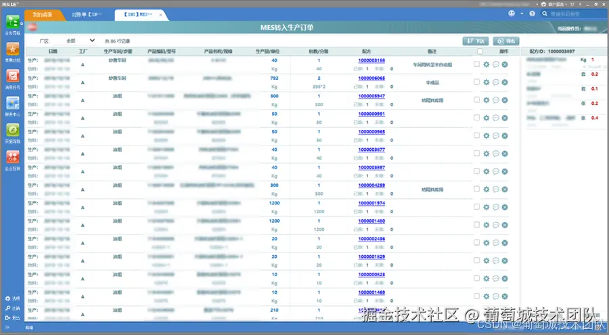609x335 pixels.
Task: Click comment bubble icon for recipe 1000000965 row
Action: pos(495,136)
